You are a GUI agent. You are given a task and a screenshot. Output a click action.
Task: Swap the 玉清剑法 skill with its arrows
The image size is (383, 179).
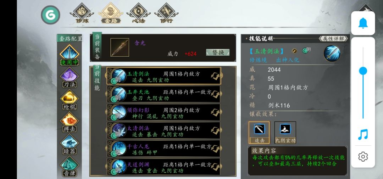point(215,76)
